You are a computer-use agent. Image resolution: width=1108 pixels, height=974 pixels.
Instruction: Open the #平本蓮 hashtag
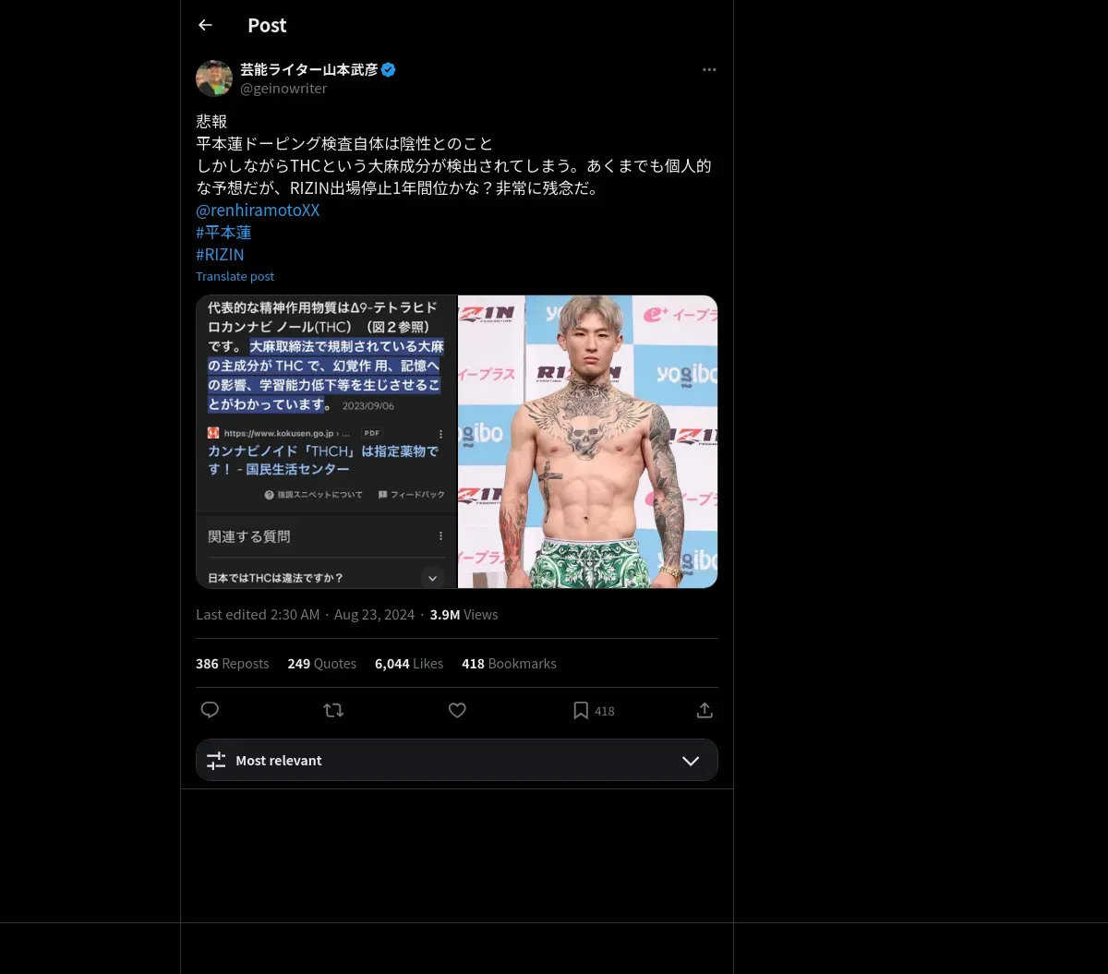(x=223, y=232)
